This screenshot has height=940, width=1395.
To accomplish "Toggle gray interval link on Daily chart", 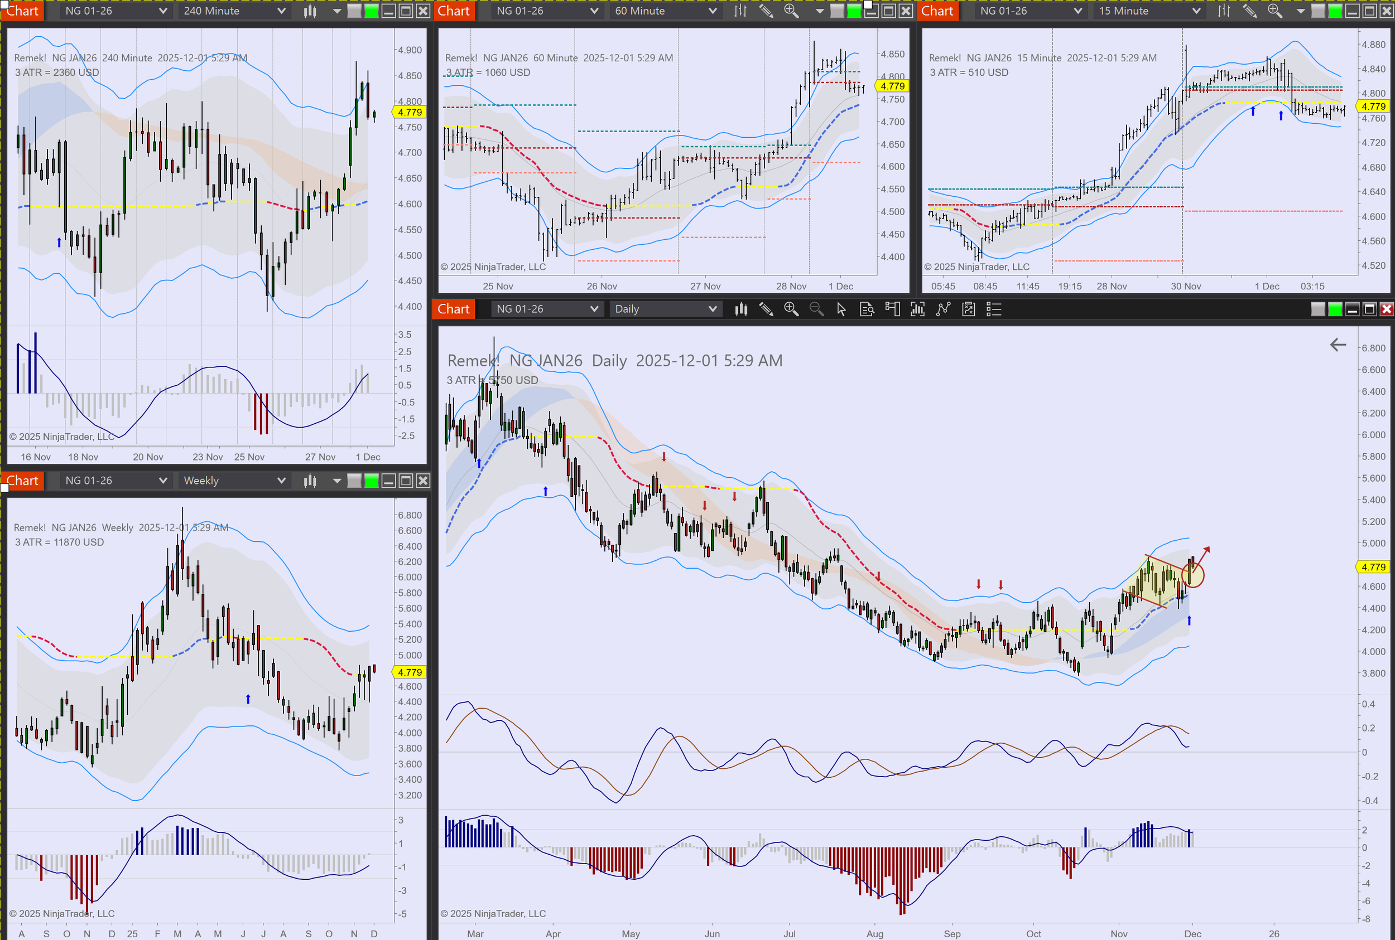I will click(x=1317, y=309).
